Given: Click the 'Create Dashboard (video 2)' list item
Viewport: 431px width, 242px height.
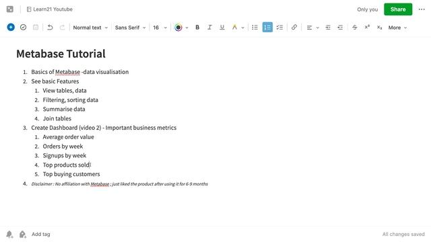Looking at the screenshot, I should tap(104, 128).
